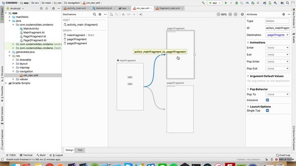This screenshot has height=166, width=296.
Task: Open the Destination dropdown
Action: (x=277, y=35)
